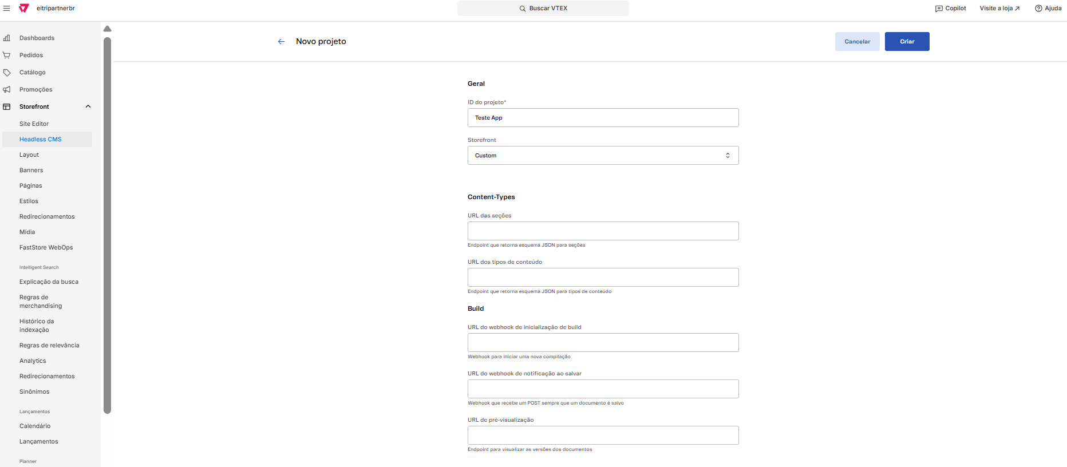Click the Pedidos shopping cart icon
1067x467 pixels.
[7, 55]
